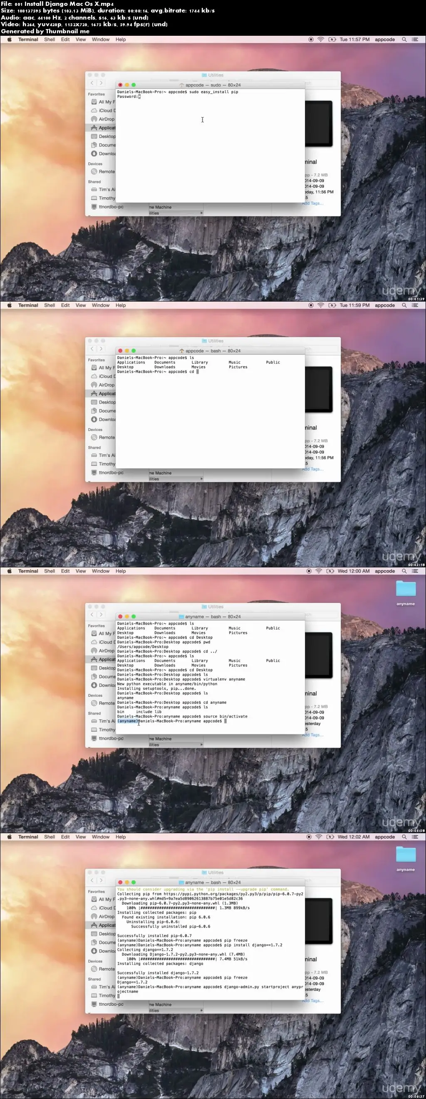
Task: Open anyname desktop folder in the 12:00 AM frame
Action: (406, 593)
